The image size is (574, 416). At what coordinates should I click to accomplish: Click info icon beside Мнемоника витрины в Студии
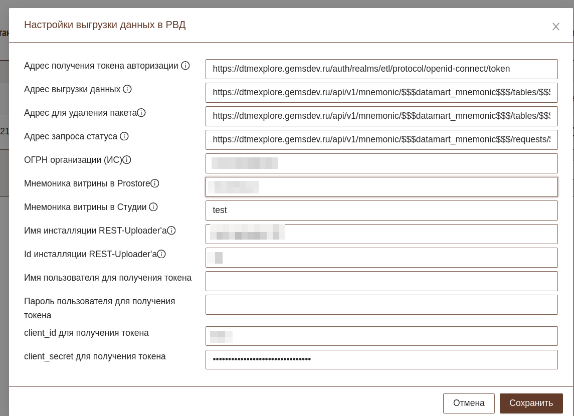pos(153,207)
